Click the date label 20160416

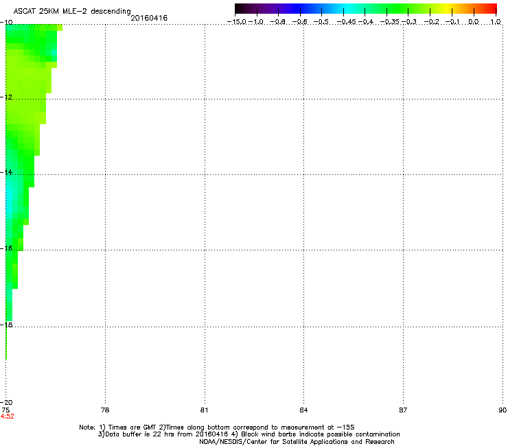(x=149, y=18)
